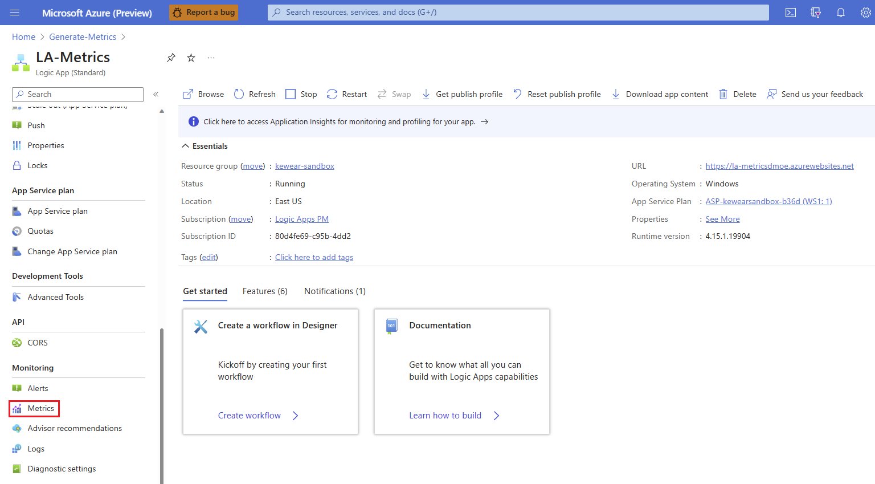Image resolution: width=875 pixels, height=484 pixels.
Task: Click Download app content
Action: click(x=660, y=94)
